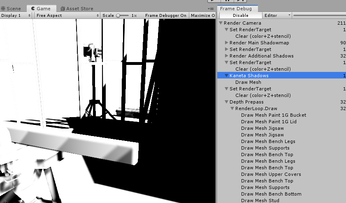Image resolution: width=346 pixels, height=203 pixels.
Task: Click the game view render preview
Action: 108,111
